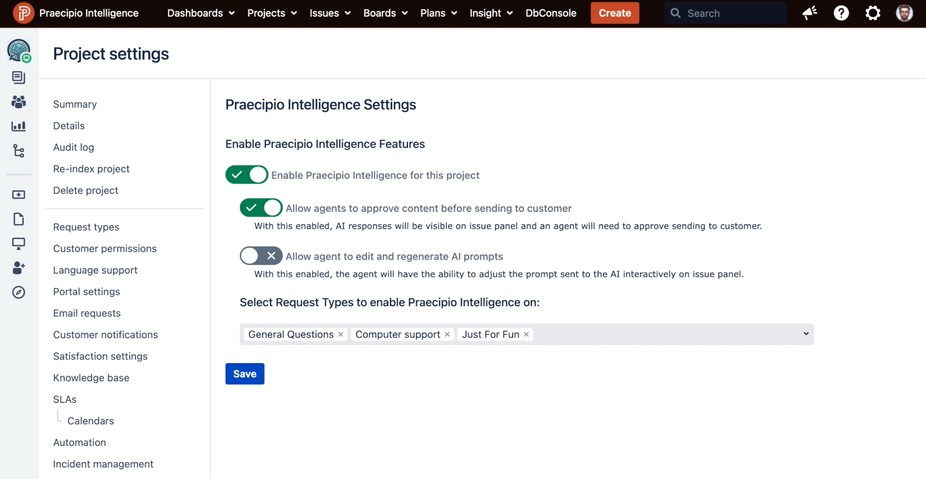The image size is (926, 479).
Task: Go to Email requests
Action: (x=87, y=313)
